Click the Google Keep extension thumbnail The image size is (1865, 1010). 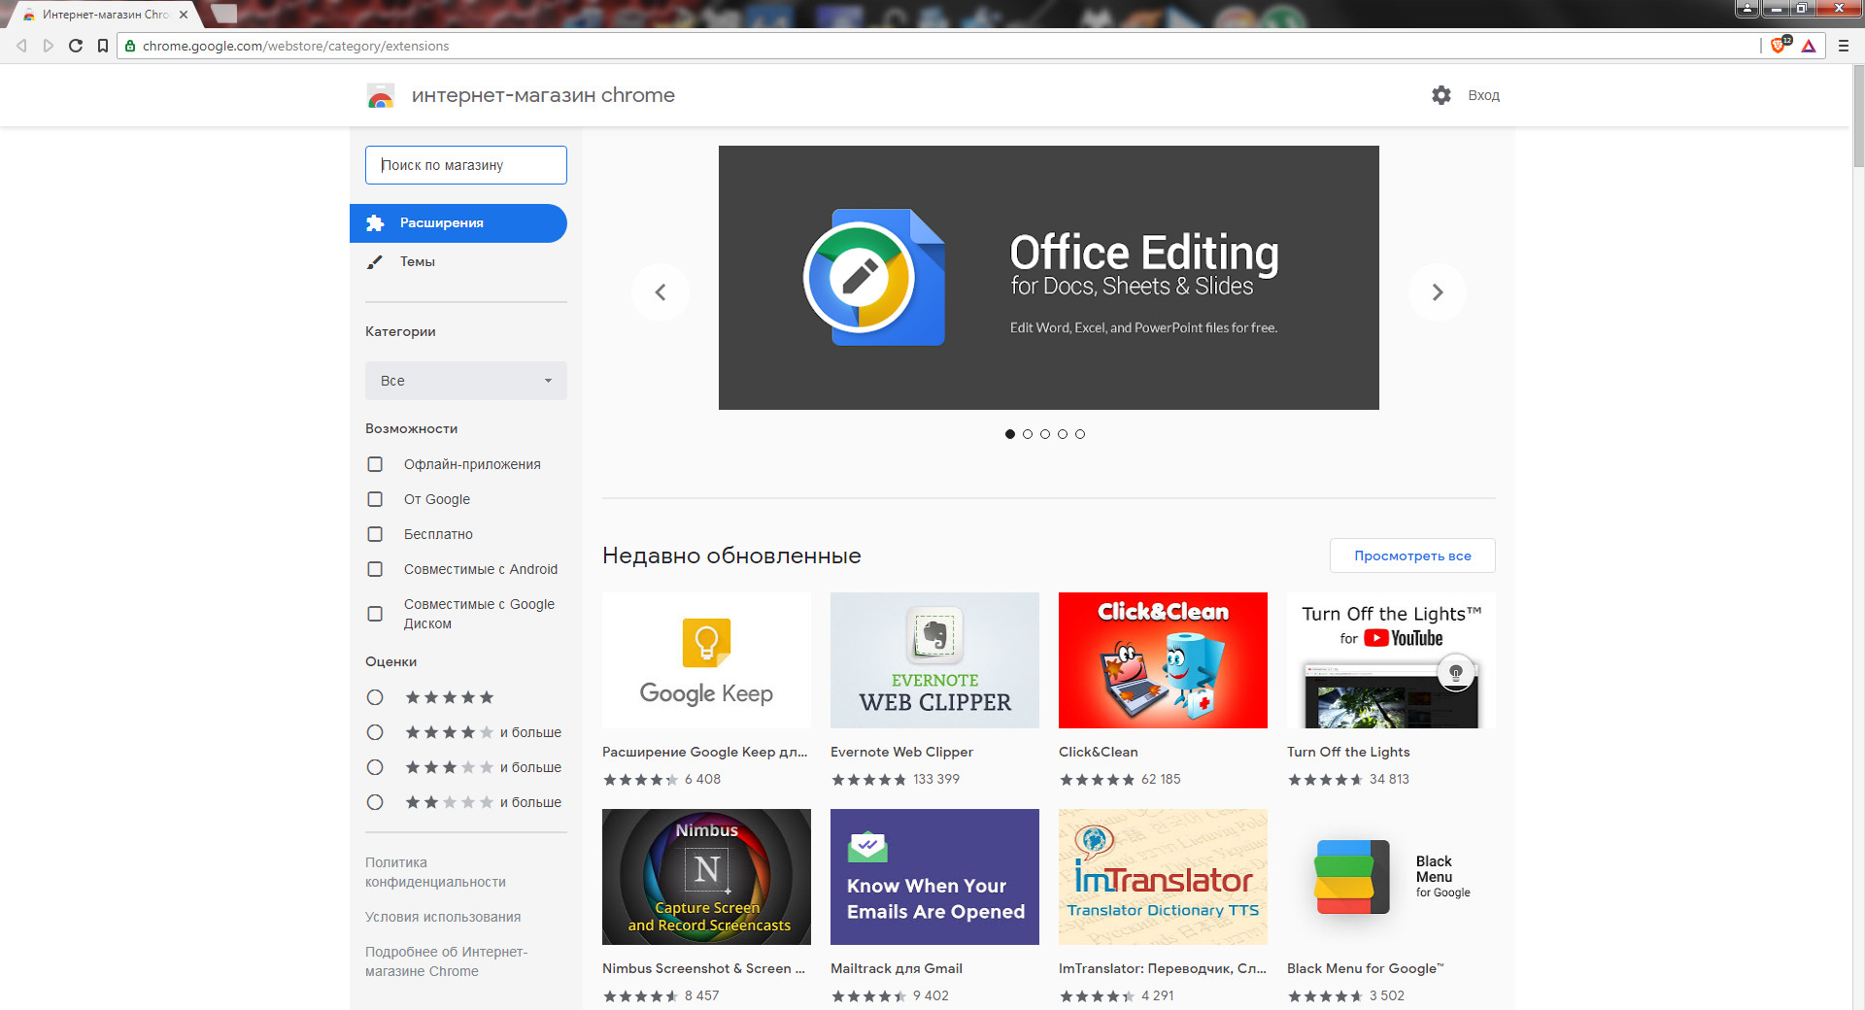706,660
